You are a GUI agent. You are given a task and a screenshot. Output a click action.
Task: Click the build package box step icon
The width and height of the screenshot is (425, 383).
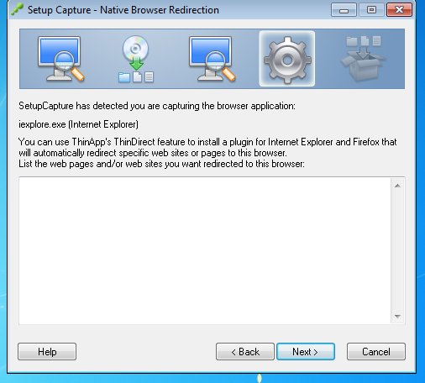(x=364, y=58)
